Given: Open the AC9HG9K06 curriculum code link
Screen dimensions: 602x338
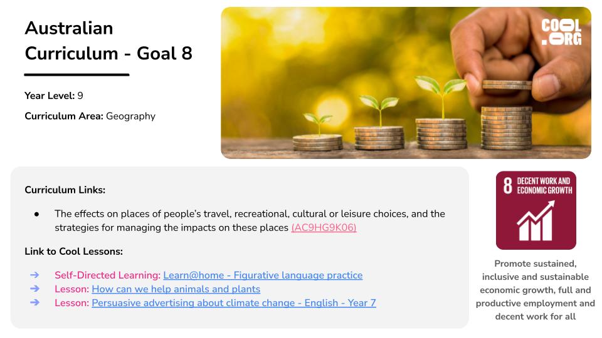Looking at the screenshot, I should click(x=324, y=228).
